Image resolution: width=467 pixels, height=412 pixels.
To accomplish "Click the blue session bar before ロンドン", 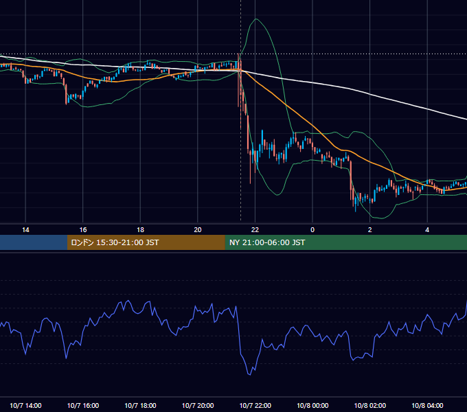I will (x=34, y=242).
